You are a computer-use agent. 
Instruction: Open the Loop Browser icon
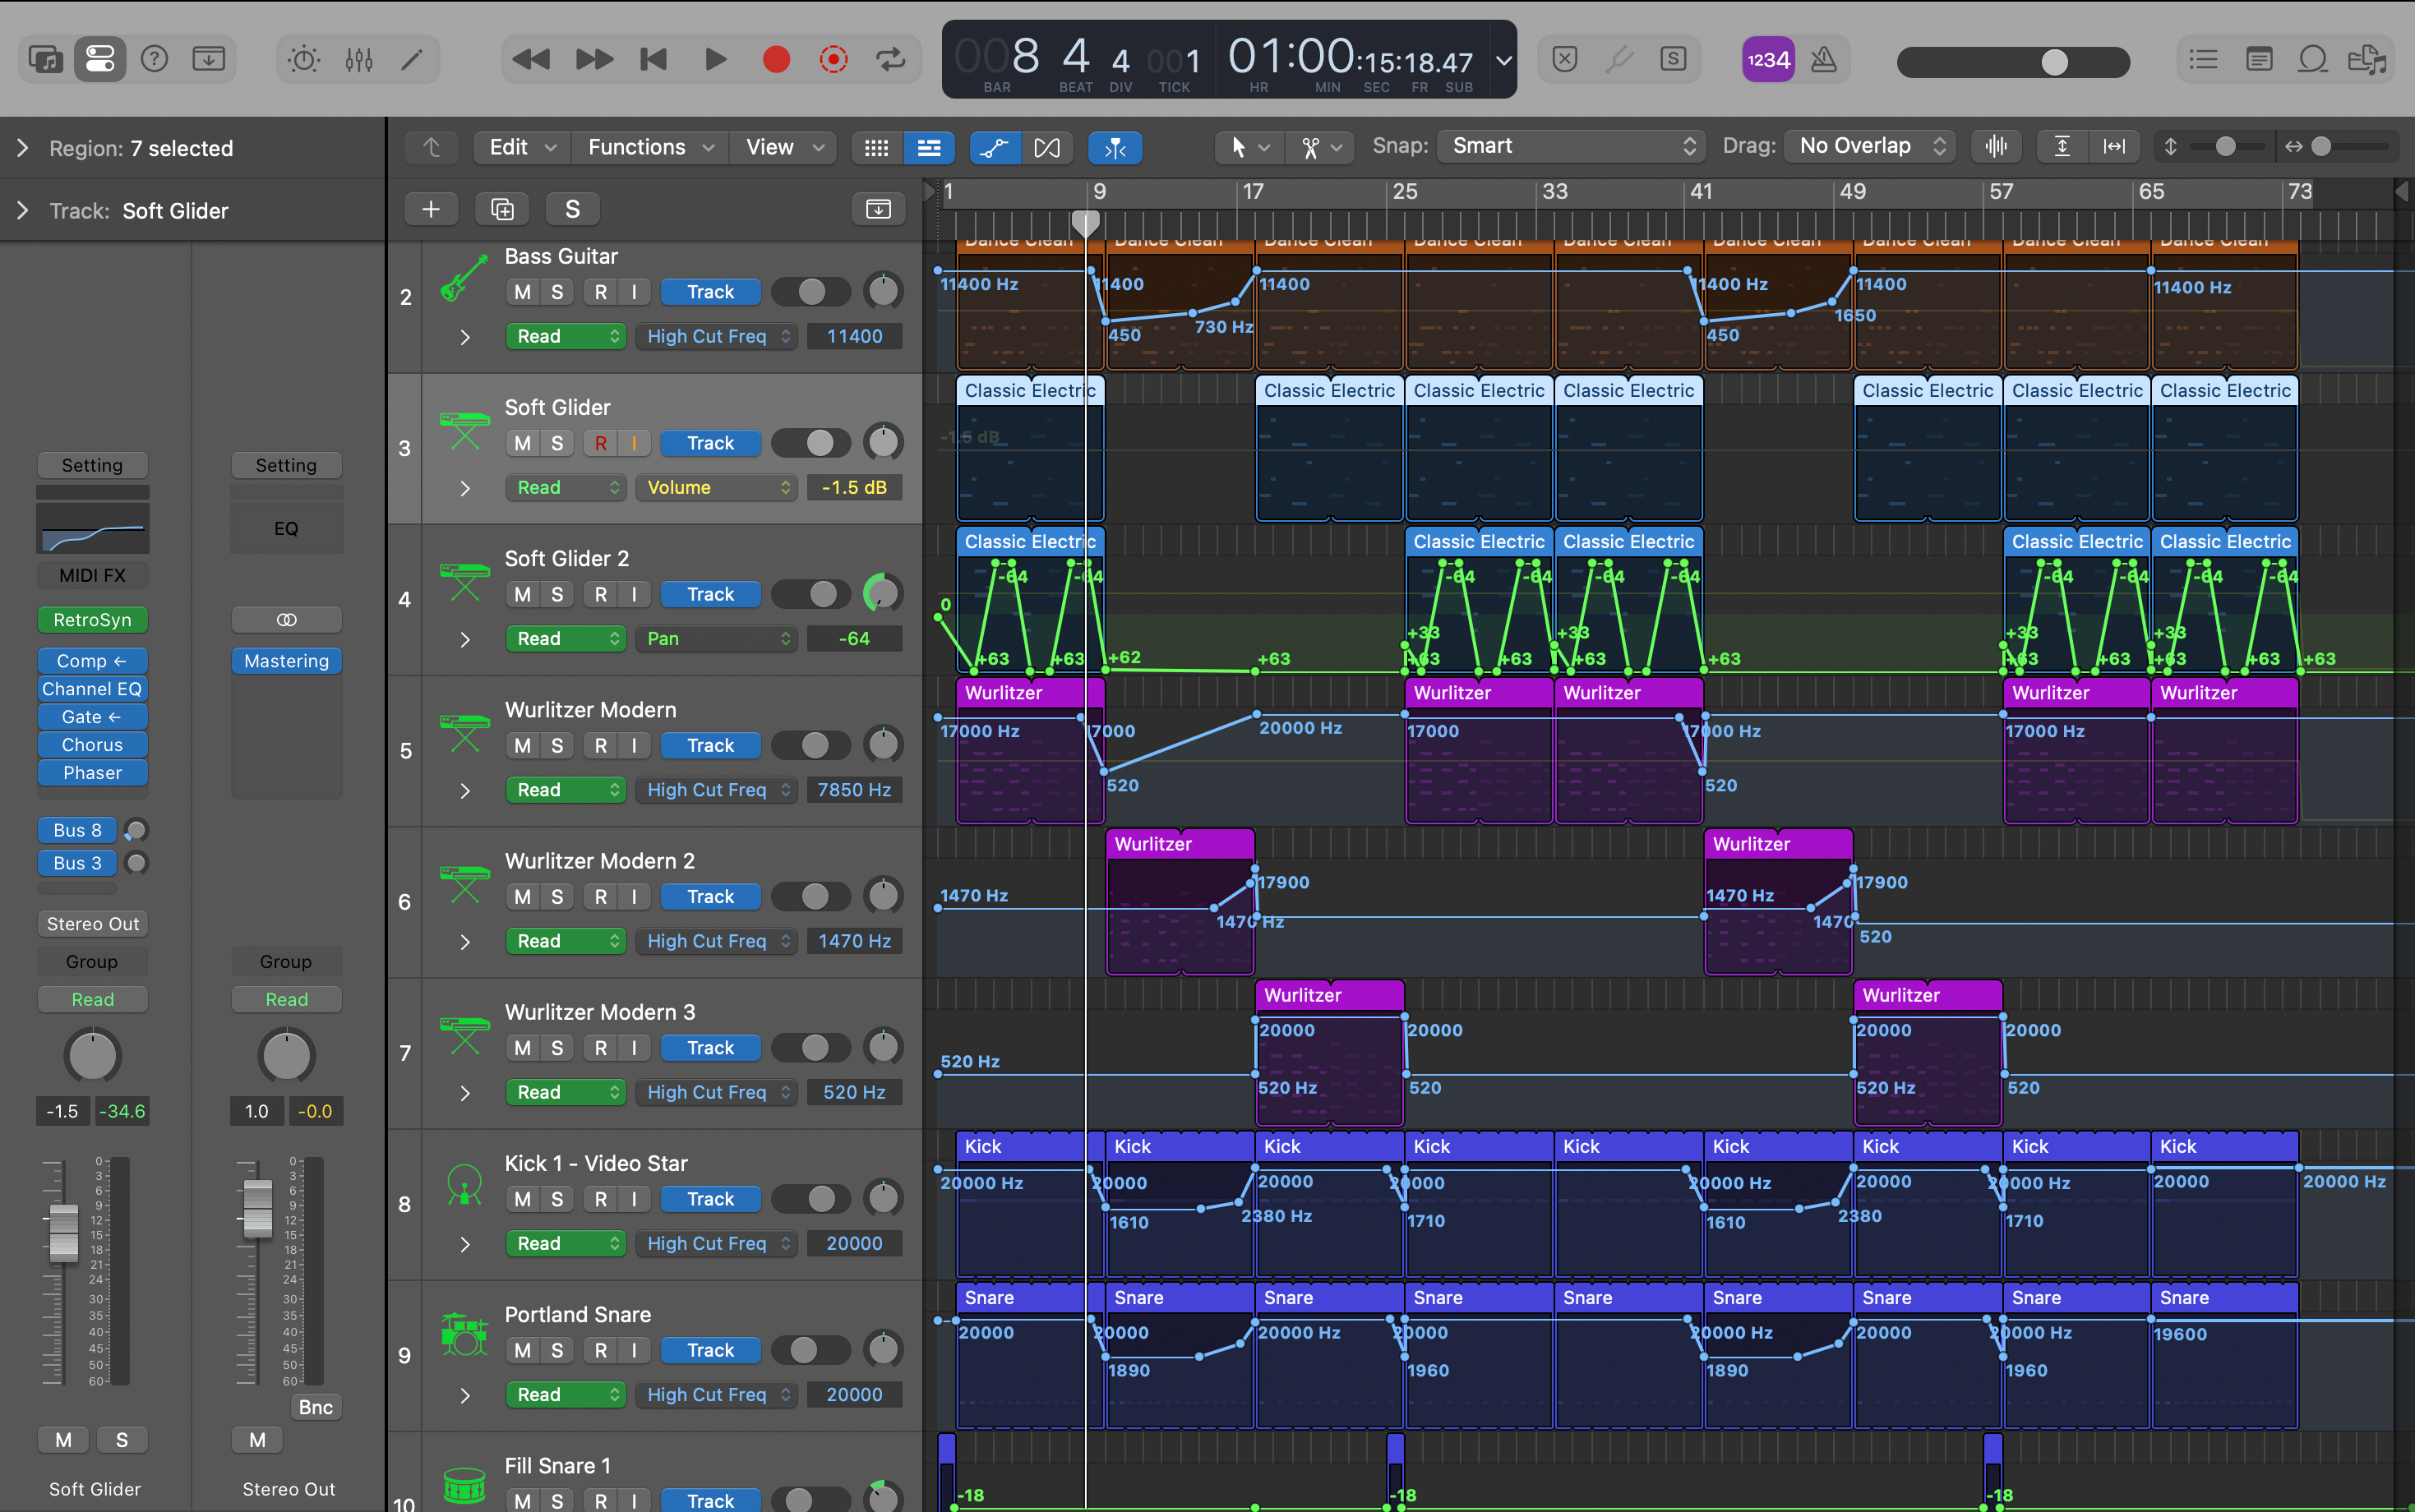(2312, 60)
